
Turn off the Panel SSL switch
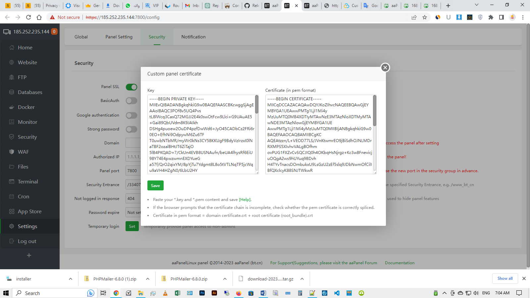[x=132, y=87]
